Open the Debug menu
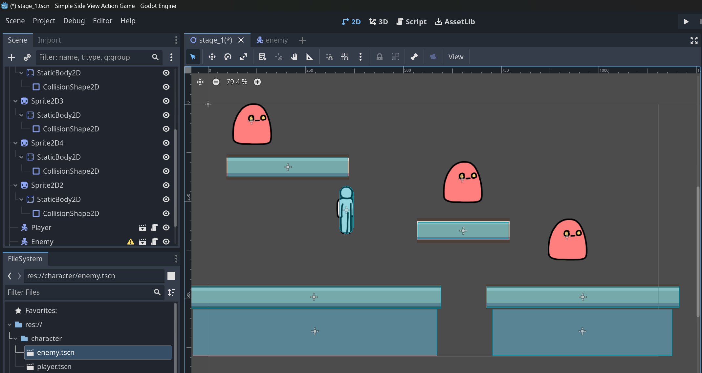 tap(74, 21)
